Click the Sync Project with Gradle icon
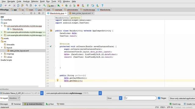 [88, 5]
